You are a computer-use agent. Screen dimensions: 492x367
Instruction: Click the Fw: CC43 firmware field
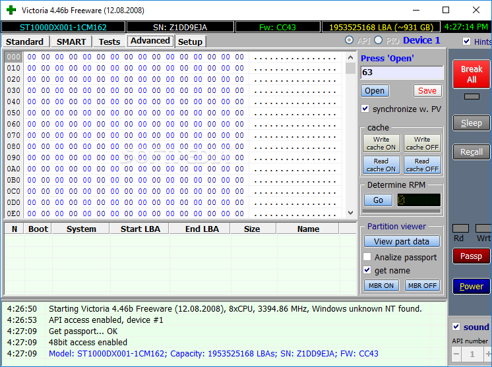point(278,27)
